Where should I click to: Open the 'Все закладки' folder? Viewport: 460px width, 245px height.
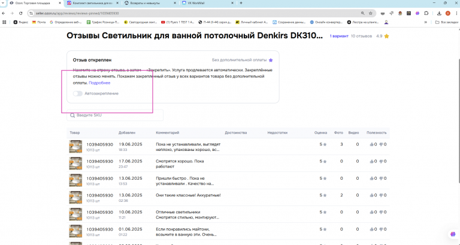coord(446,22)
